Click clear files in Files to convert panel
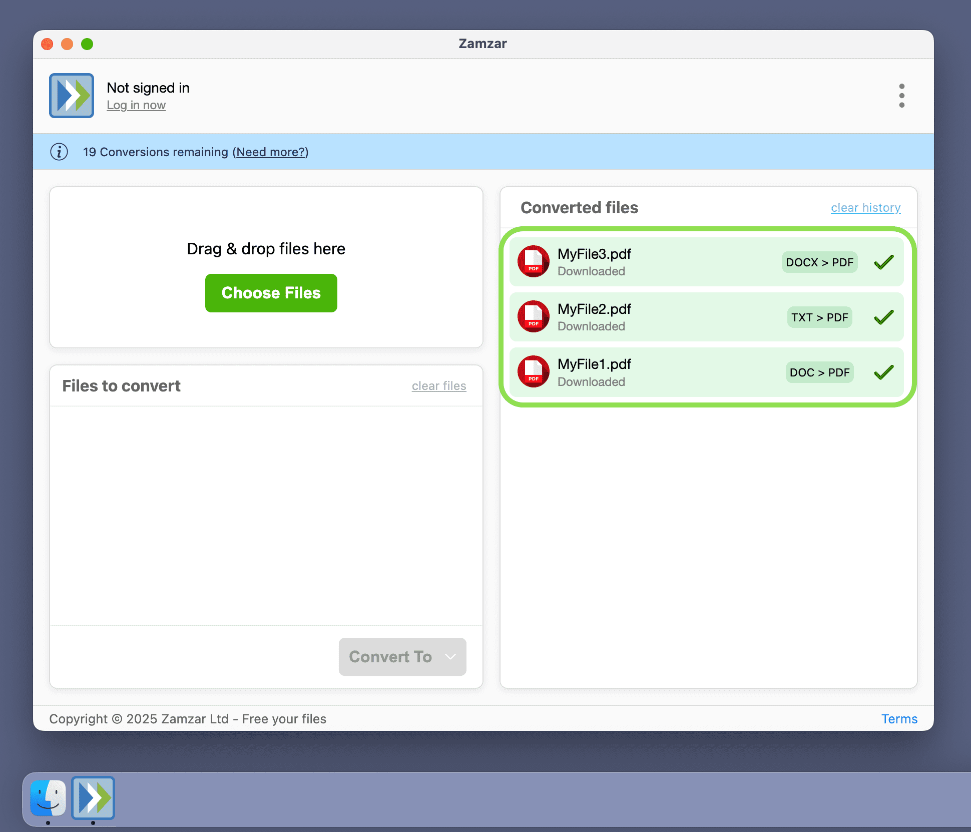The width and height of the screenshot is (971, 832). click(439, 385)
